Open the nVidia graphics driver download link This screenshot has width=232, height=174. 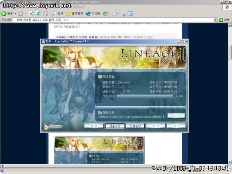(x=77, y=37)
